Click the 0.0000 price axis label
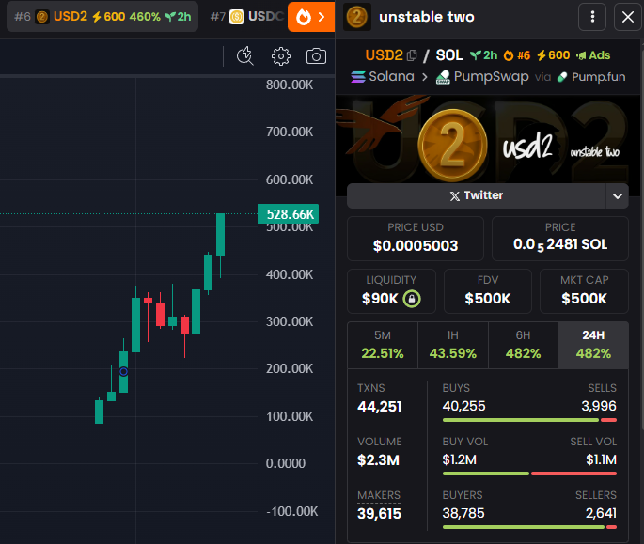This screenshot has width=644, height=544. pos(286,463)
